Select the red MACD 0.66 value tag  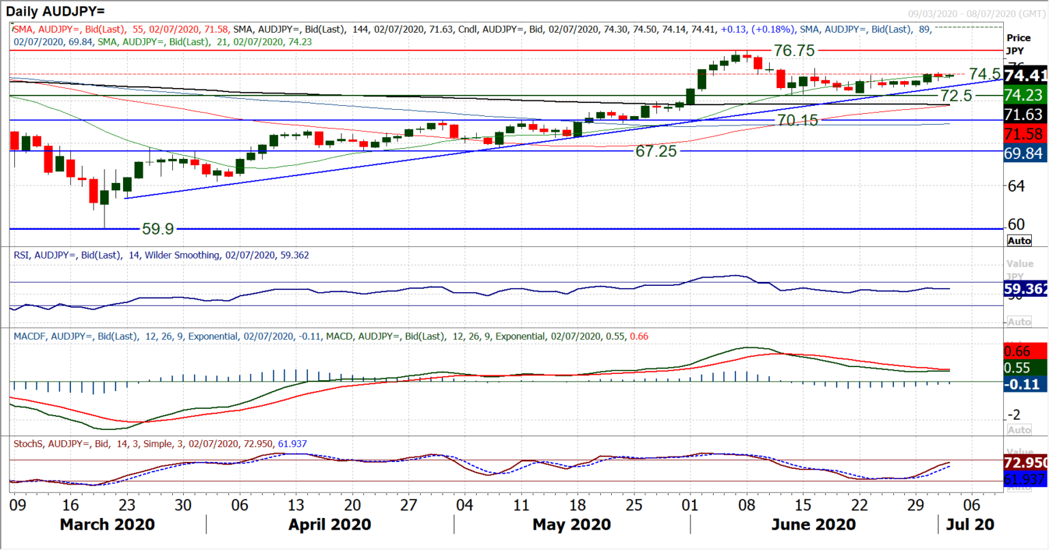pyautogui.click(x=1025, y=351)
